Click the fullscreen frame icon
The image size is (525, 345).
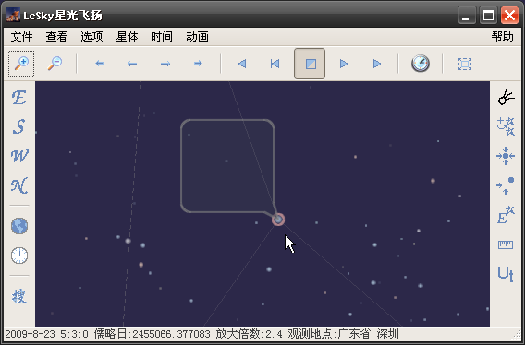coord(465,64)
